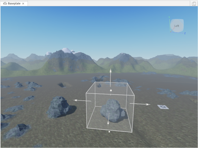The image size is (198, 148).
Task: Click the Left face of view cube
Action: point(177,26)
